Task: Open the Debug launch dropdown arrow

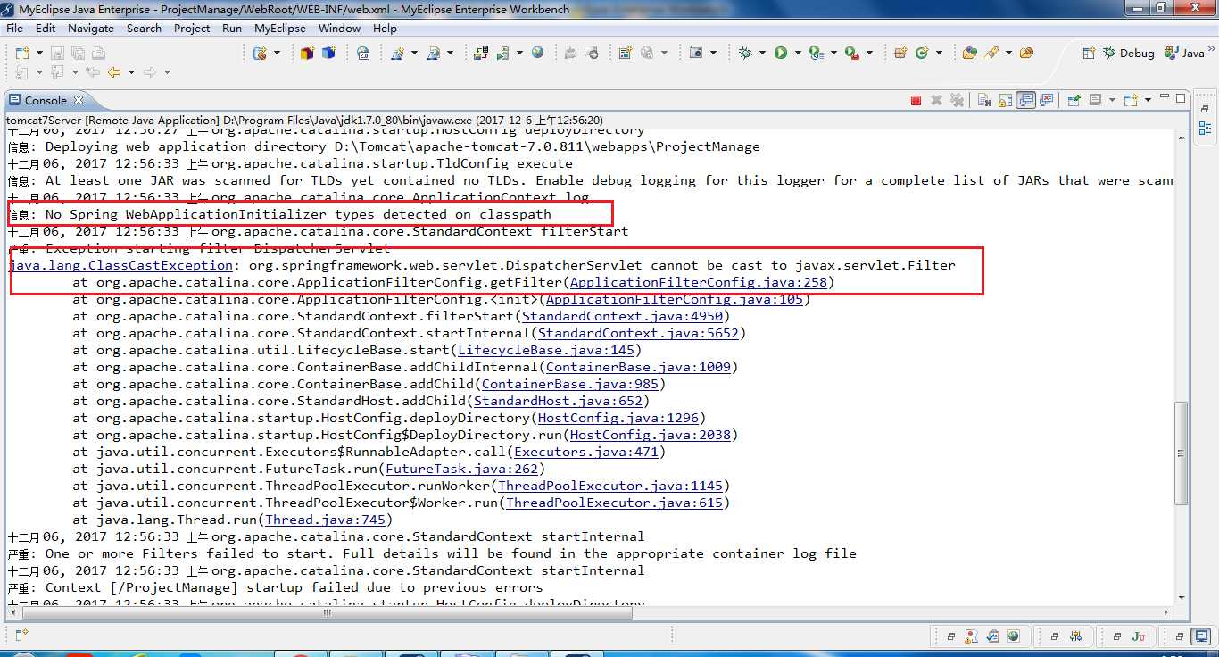Action: coord(762,53)
